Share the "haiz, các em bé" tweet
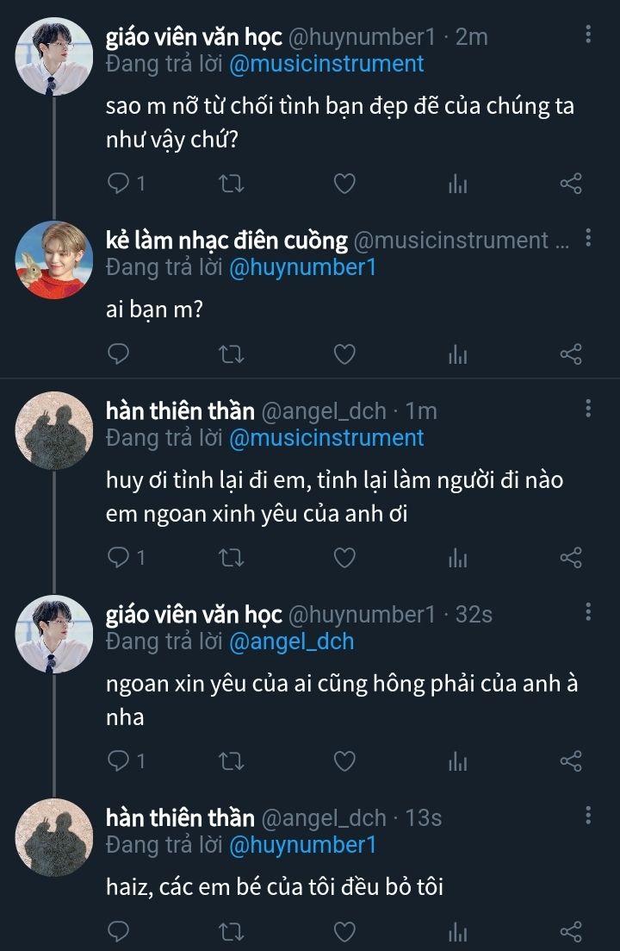Image resolution: width=620 pixels, height=951 pixels. click(x=571, y=931)
